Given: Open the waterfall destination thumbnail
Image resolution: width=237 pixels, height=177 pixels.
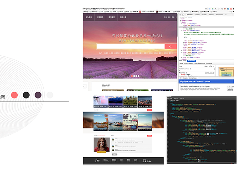Looking at the screenshot, I should (x=101, y=102).
